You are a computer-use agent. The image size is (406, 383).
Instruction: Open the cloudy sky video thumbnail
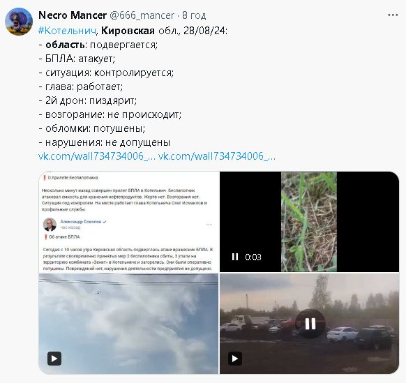pyautogui.click(x=128, y=324)
